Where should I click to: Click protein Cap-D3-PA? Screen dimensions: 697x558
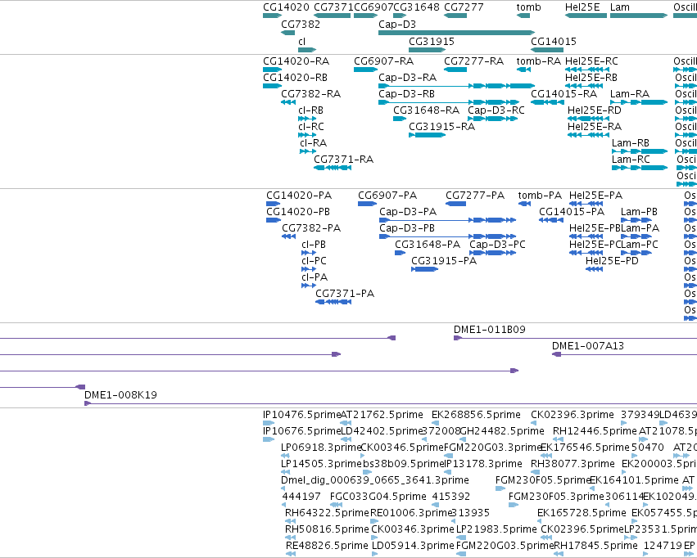408,212
